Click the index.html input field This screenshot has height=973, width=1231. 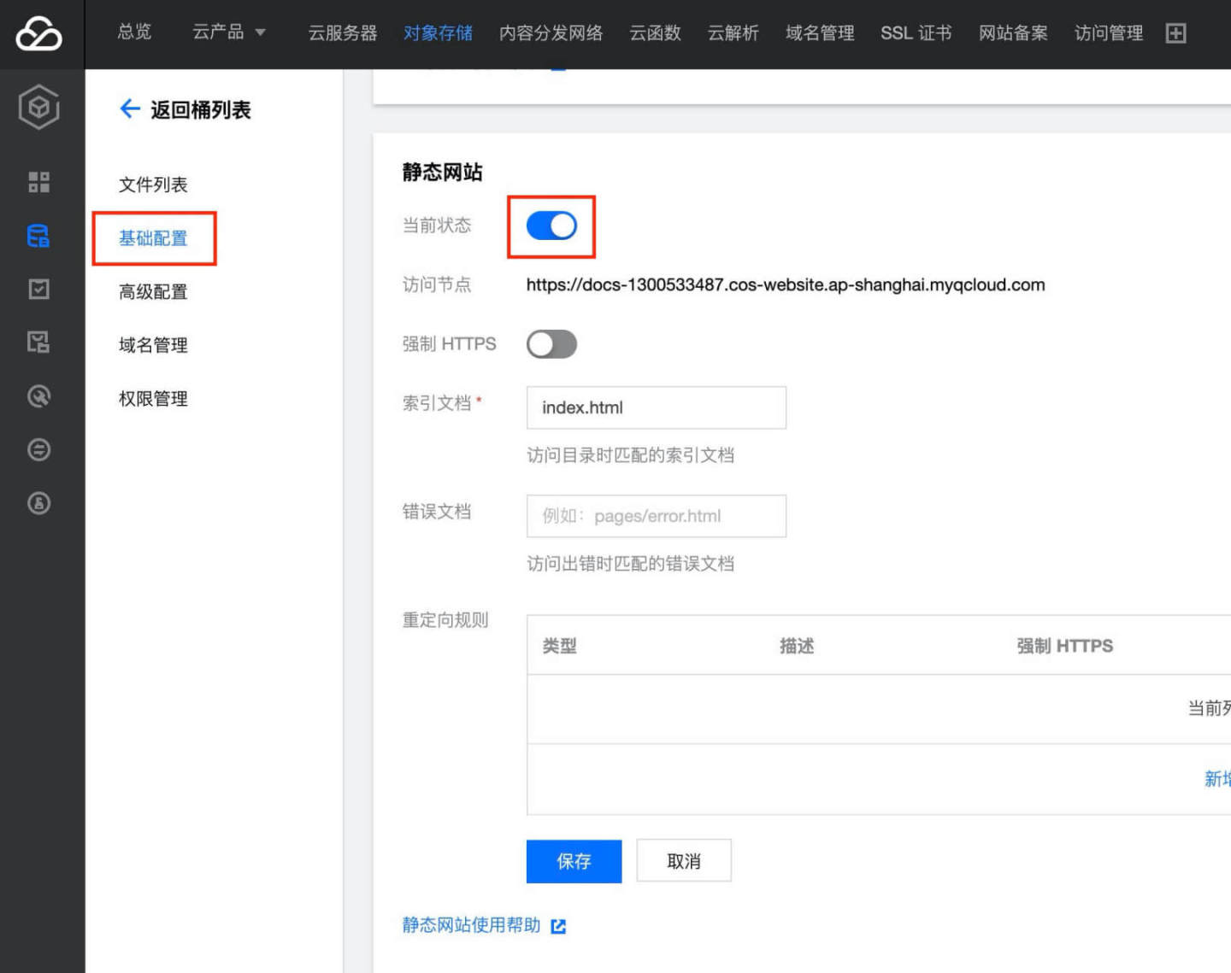tap(656, 407)
